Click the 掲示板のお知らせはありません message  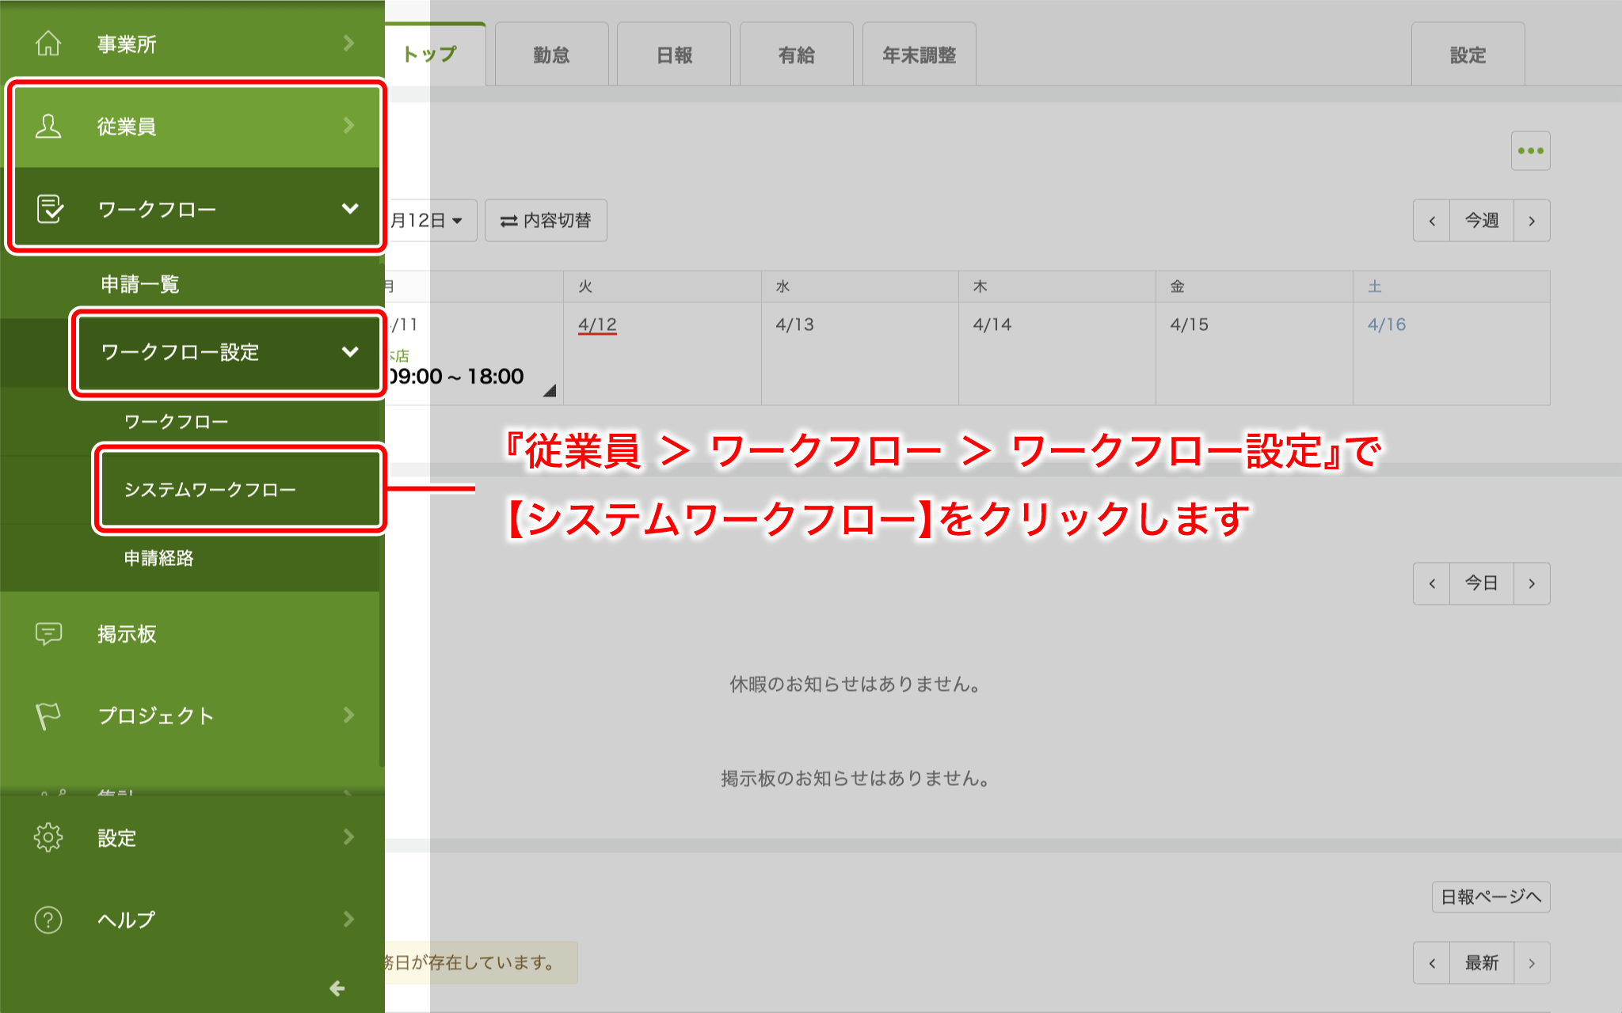click(x=855, y=778)
